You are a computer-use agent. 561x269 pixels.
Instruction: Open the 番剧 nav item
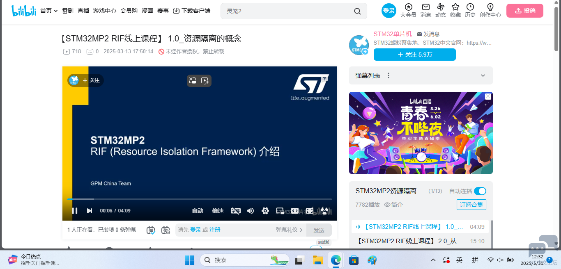coord(68,11)
